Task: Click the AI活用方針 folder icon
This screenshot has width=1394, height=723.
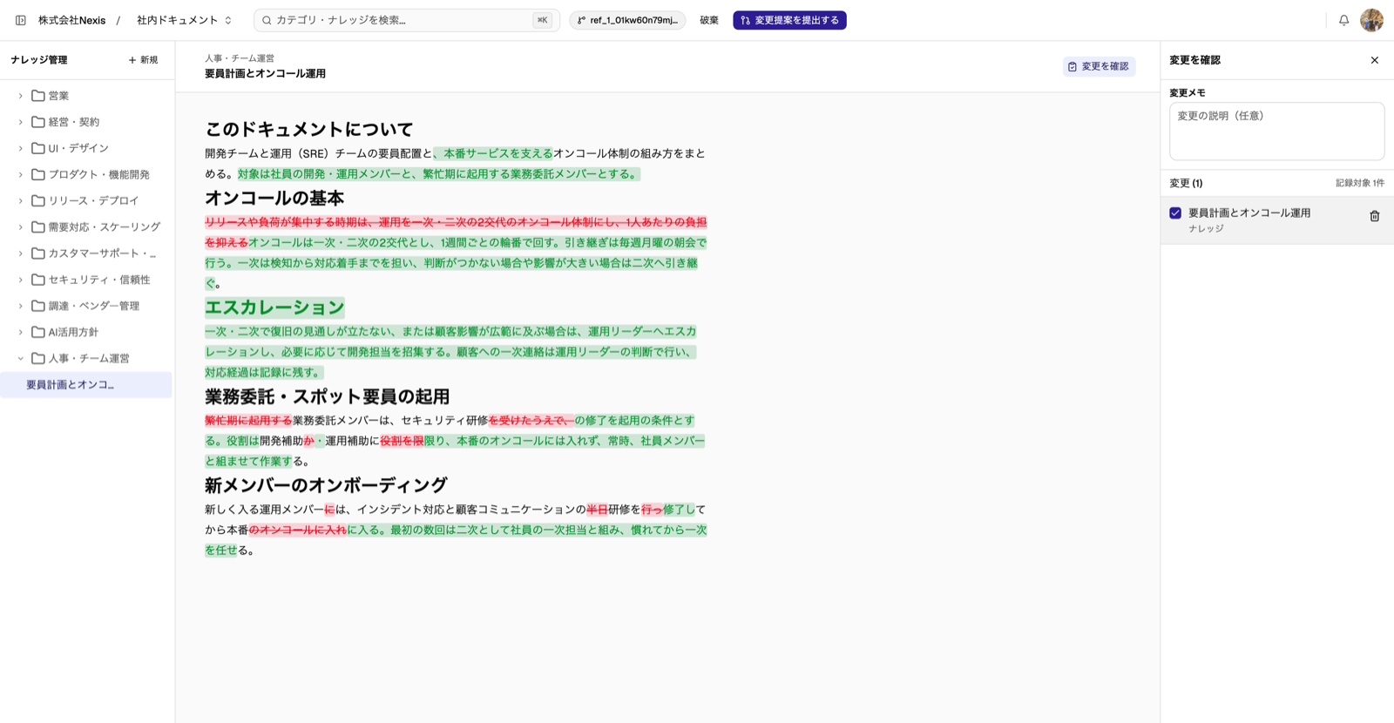Action: tap(38, 332)
